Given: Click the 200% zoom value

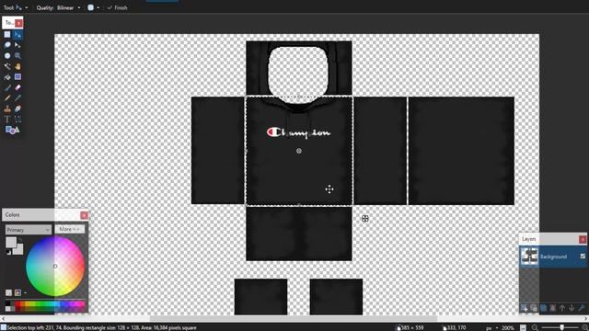Looking at the screenshot, I should 507,327.
